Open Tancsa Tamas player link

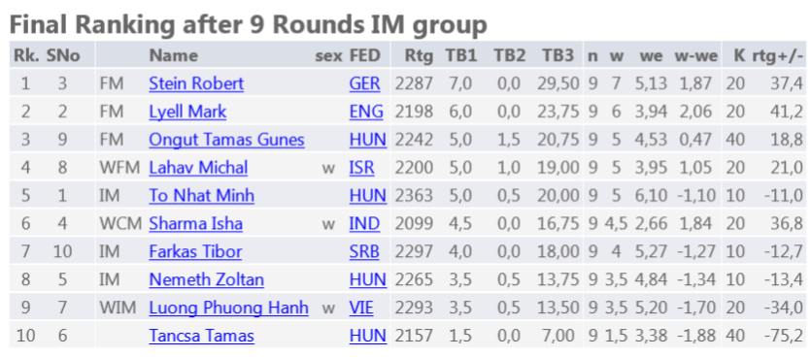click(201, 336)
